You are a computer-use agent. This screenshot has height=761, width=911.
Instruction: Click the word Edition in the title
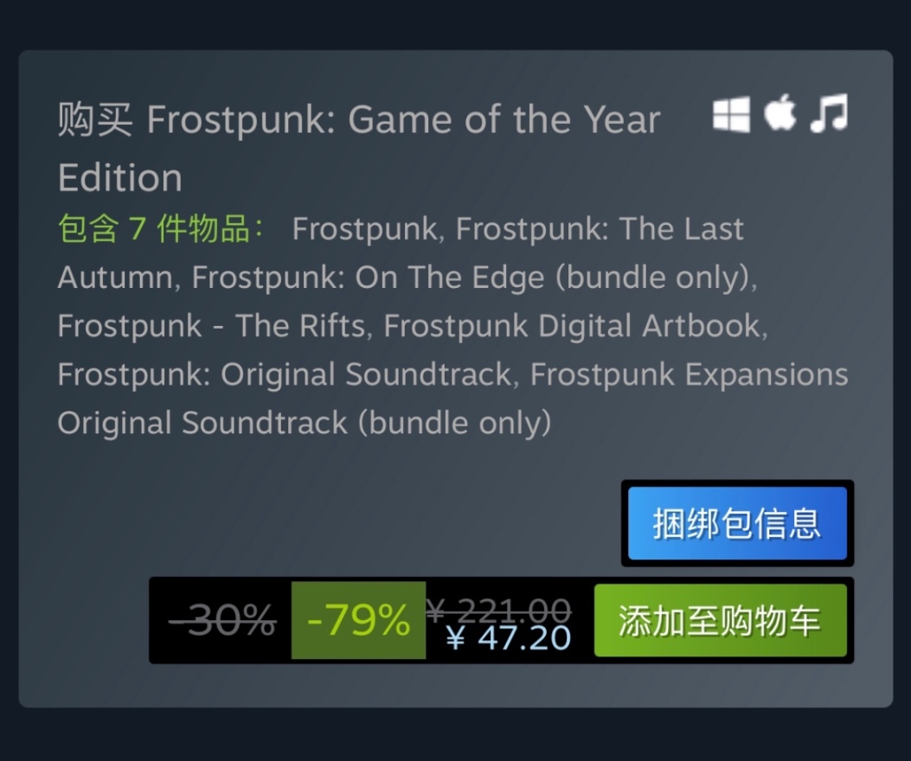pos(120,178)
